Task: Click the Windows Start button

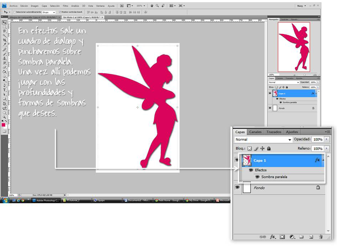Action: click(x=5, y=200)
